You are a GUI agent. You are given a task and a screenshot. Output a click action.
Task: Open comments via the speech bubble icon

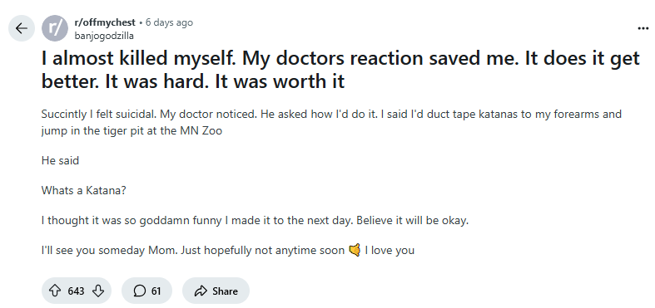pos(140,291)
